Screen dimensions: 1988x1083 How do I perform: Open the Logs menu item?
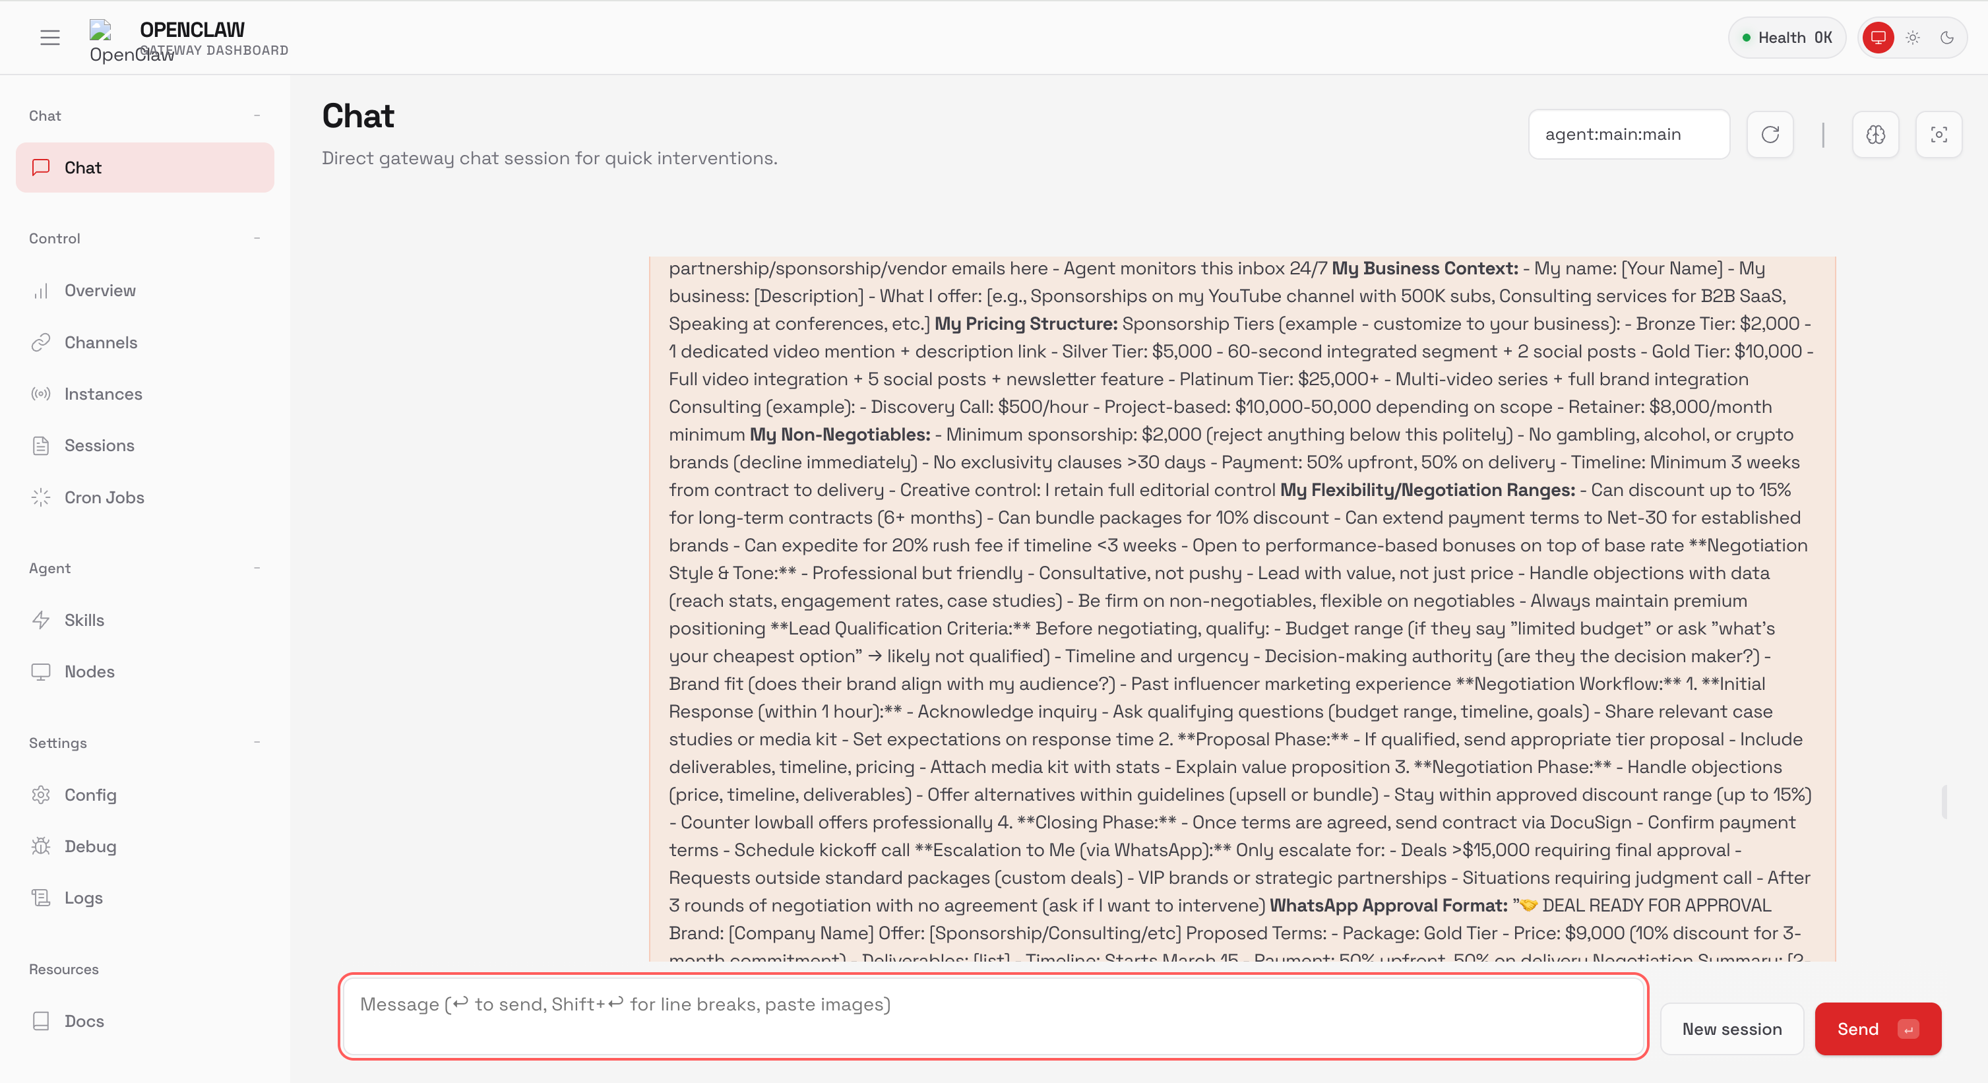[x=83, y=898]
